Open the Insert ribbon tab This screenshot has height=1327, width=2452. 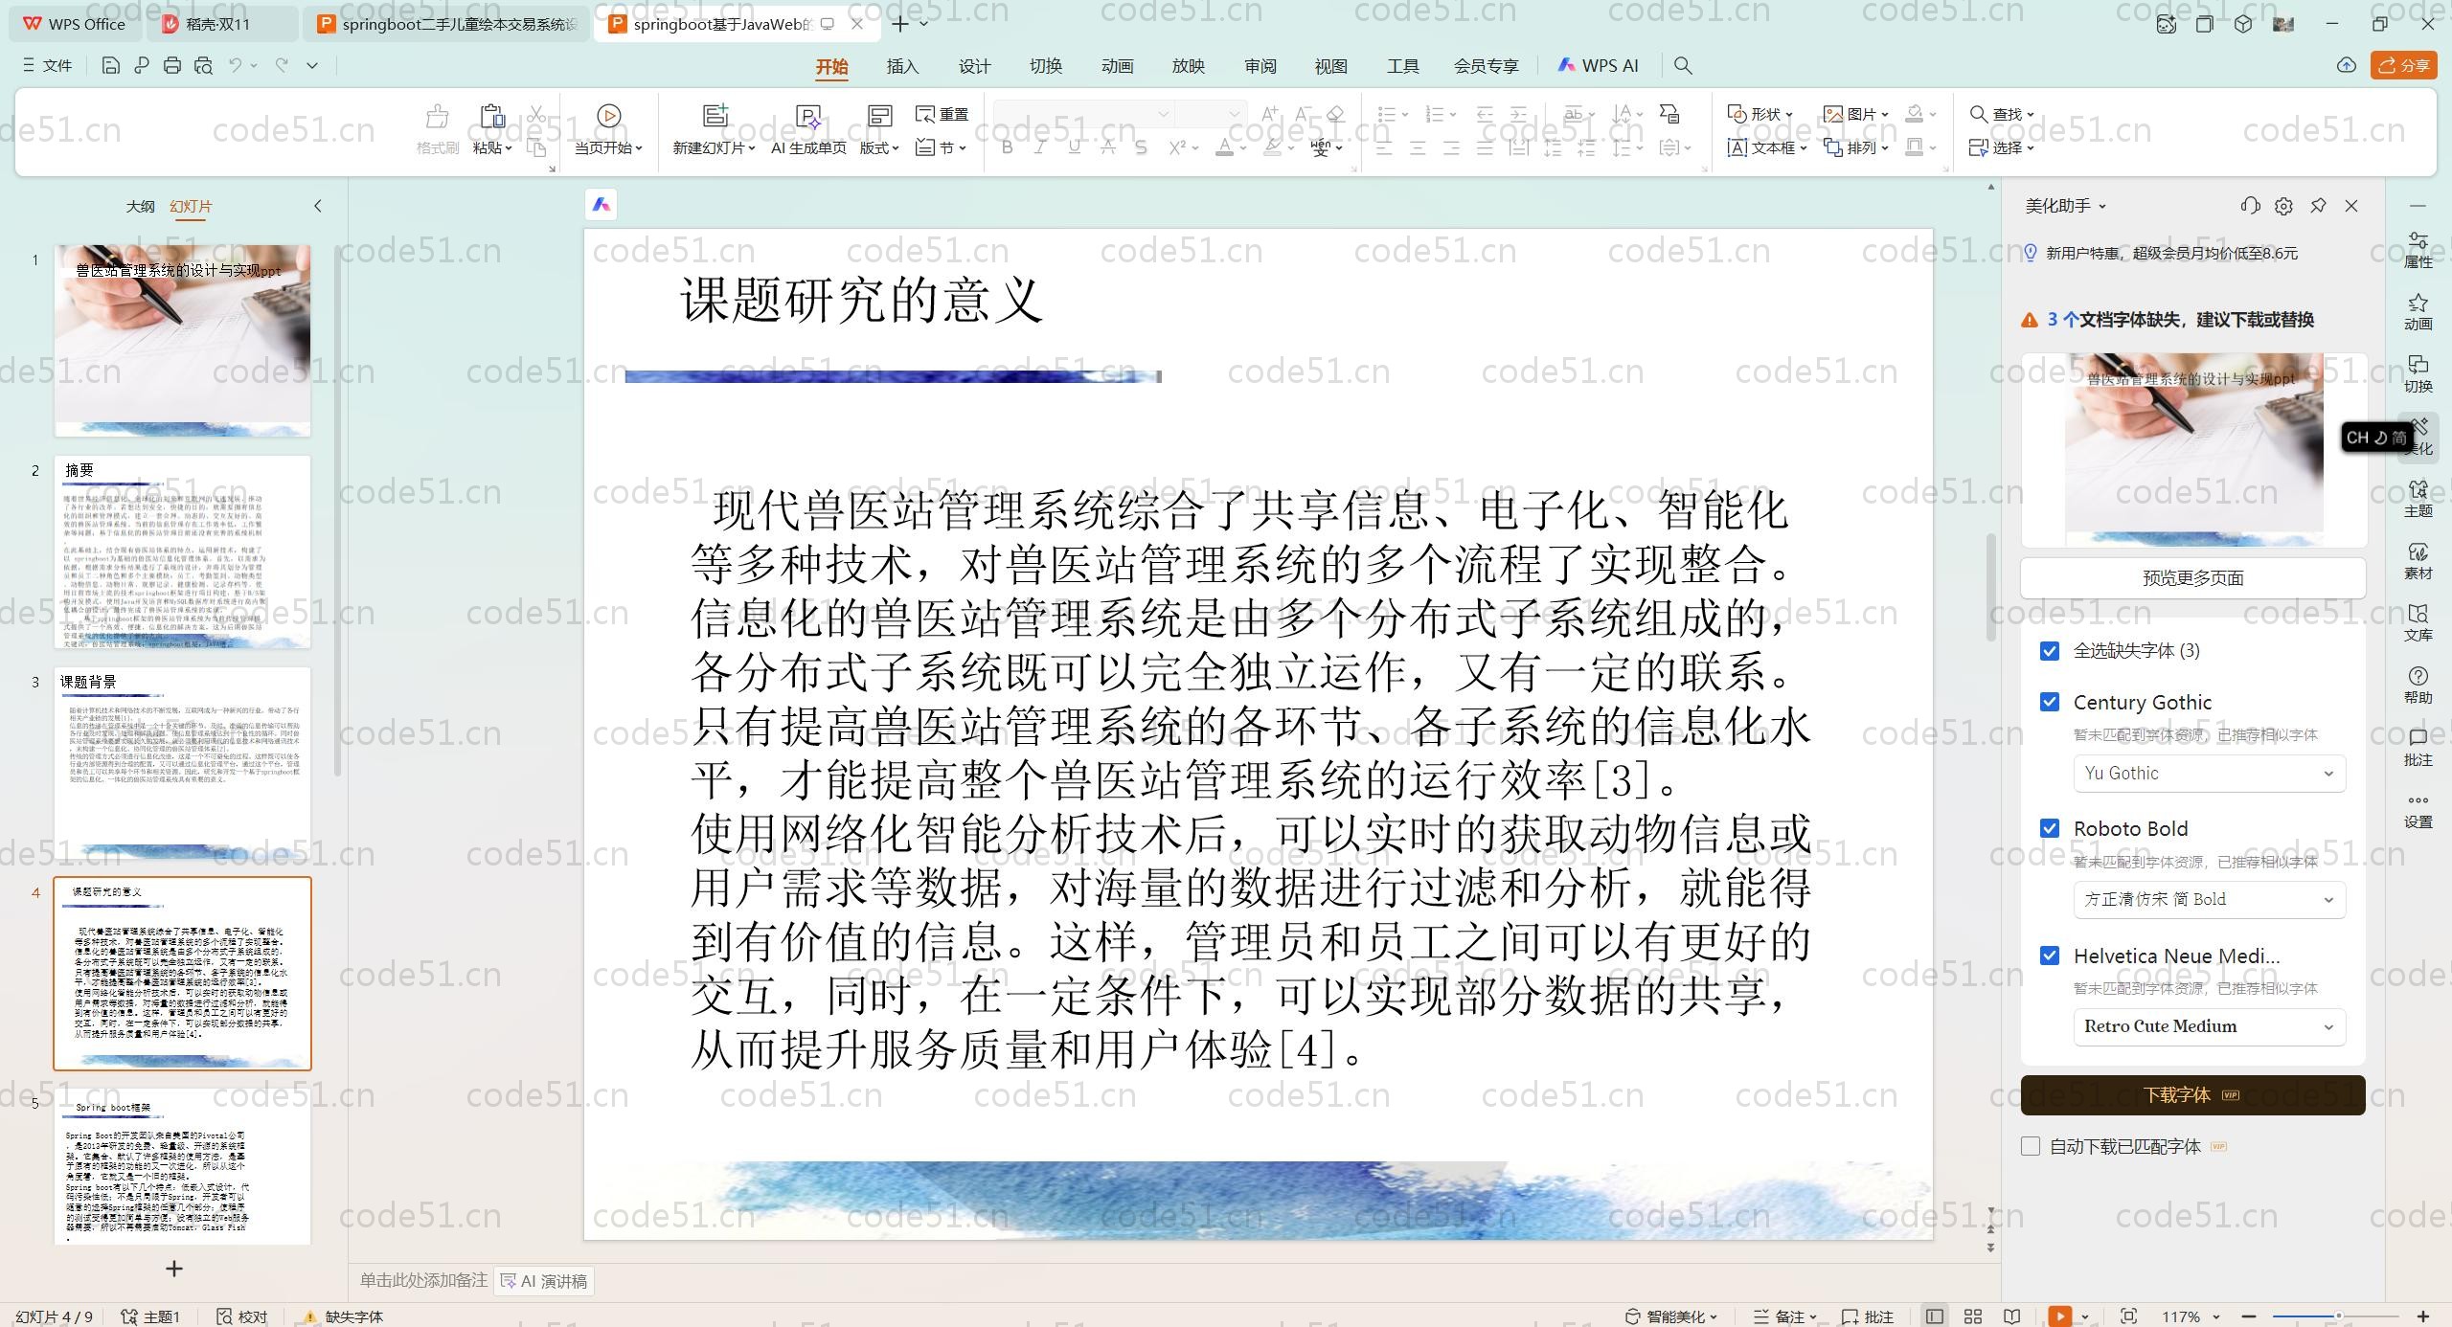[x=902, y=66]
